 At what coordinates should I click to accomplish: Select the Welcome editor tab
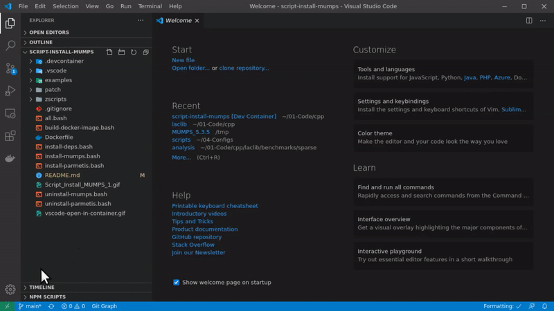(179, 21)
